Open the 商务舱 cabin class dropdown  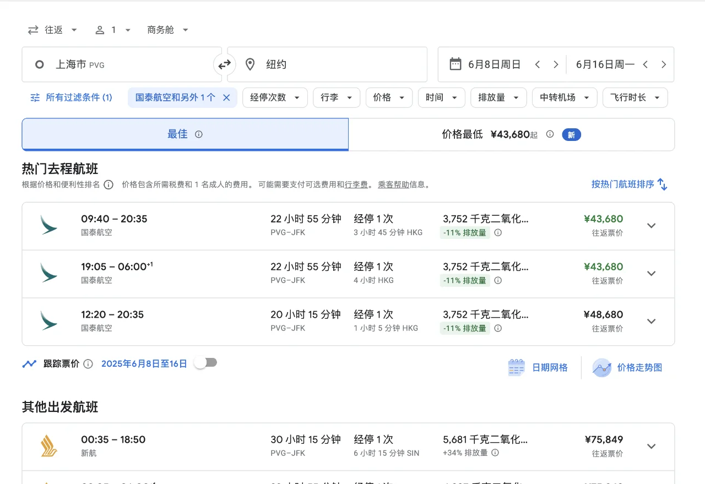(167, 30)
